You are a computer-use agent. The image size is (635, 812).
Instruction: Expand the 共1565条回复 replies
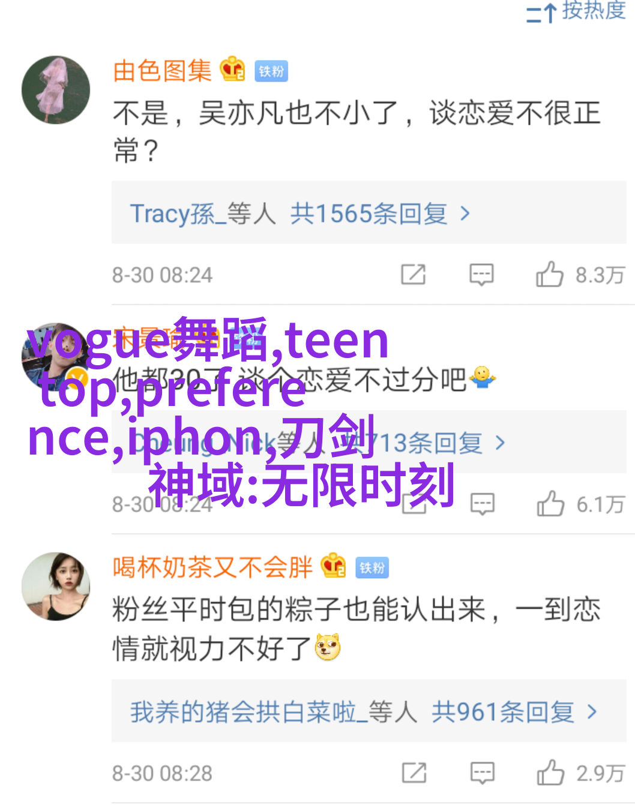click(x=369, y=213)
